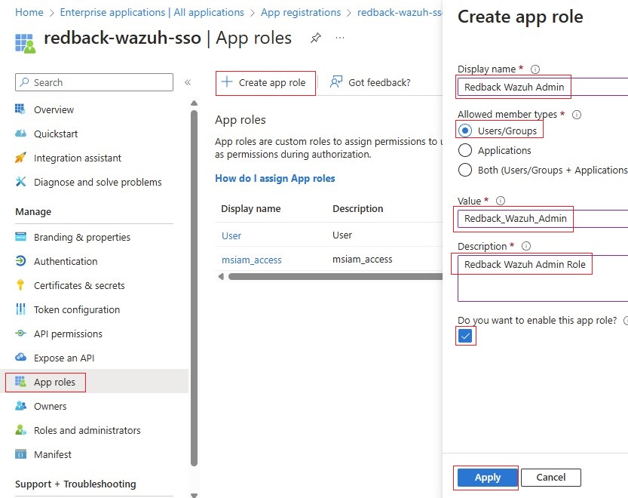
Task: Click the Authentication icon
Action: (20, 261)
